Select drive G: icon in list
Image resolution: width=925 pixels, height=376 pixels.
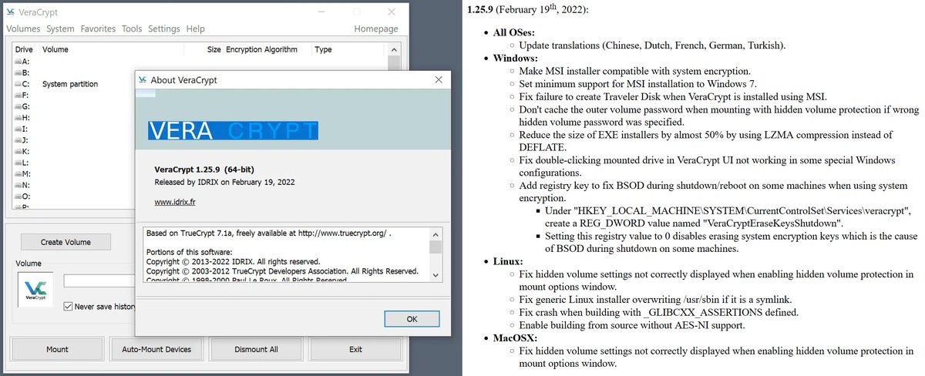click(x=18, y=106)
